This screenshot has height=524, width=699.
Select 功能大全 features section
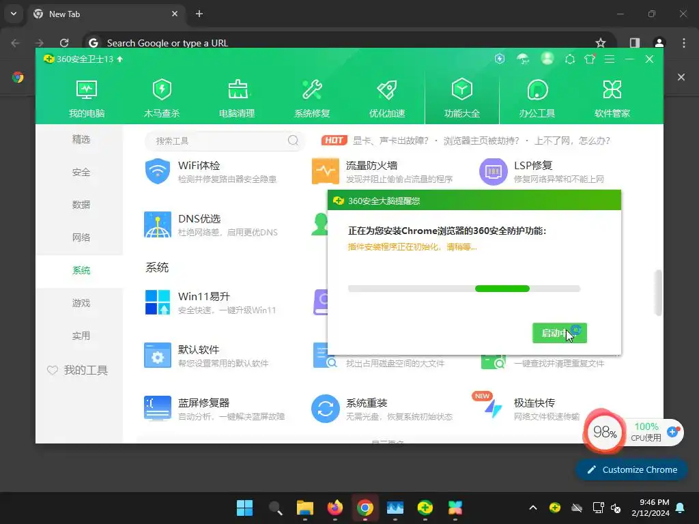(x=462, y=98)
